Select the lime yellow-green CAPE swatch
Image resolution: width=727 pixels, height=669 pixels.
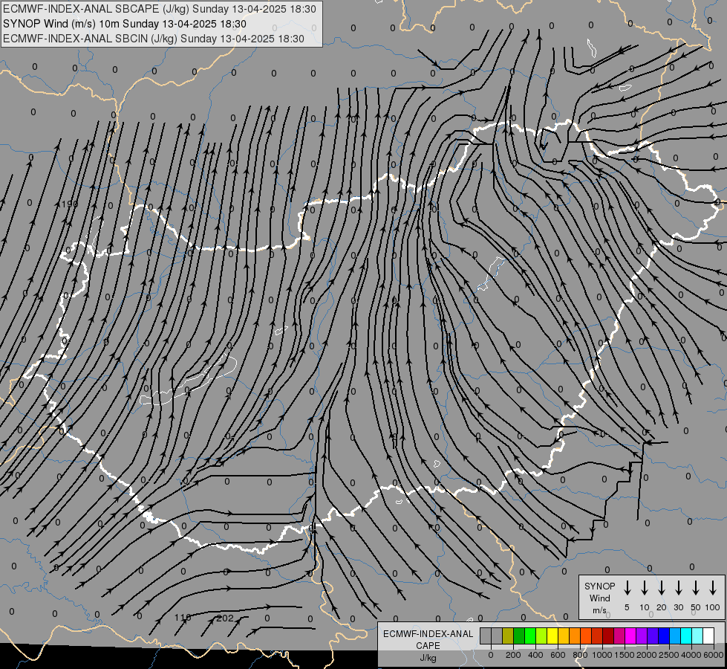click(x=541, y=636)
